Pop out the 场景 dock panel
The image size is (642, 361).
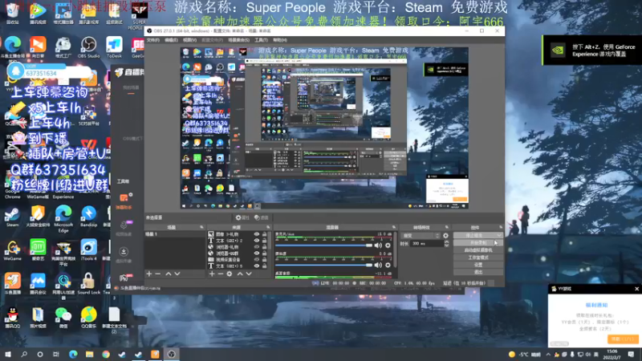pyautogui.click(x=201, y=227)
